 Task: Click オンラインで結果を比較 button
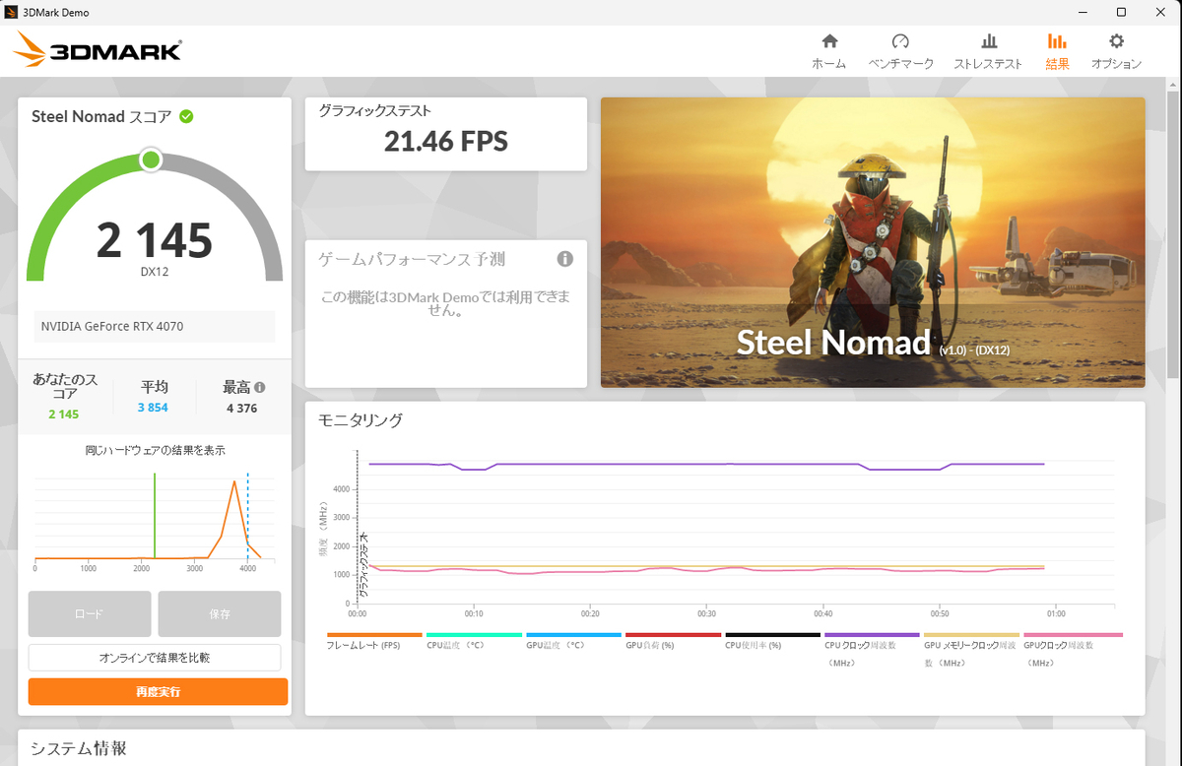click(155, 658)
